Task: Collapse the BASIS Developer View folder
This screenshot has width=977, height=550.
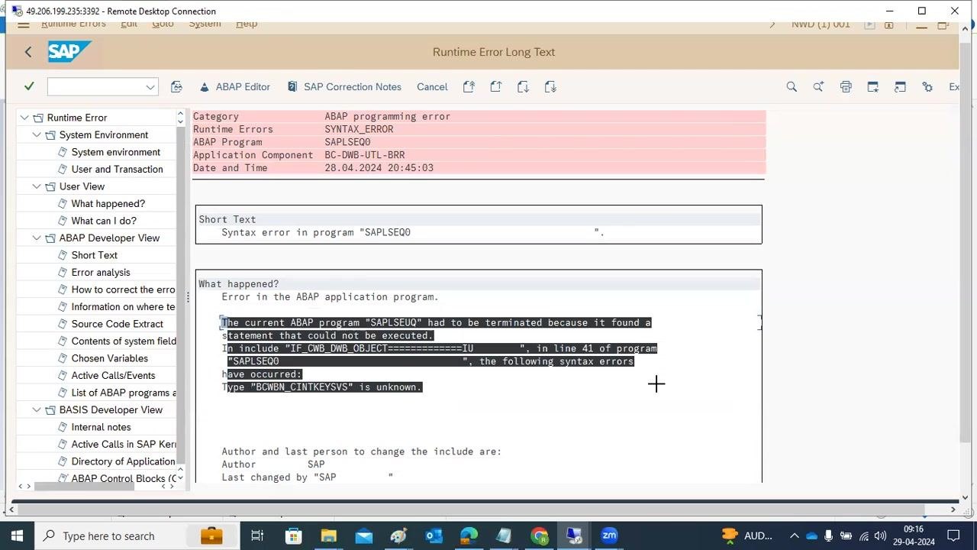Action: (x=37, y=410)
